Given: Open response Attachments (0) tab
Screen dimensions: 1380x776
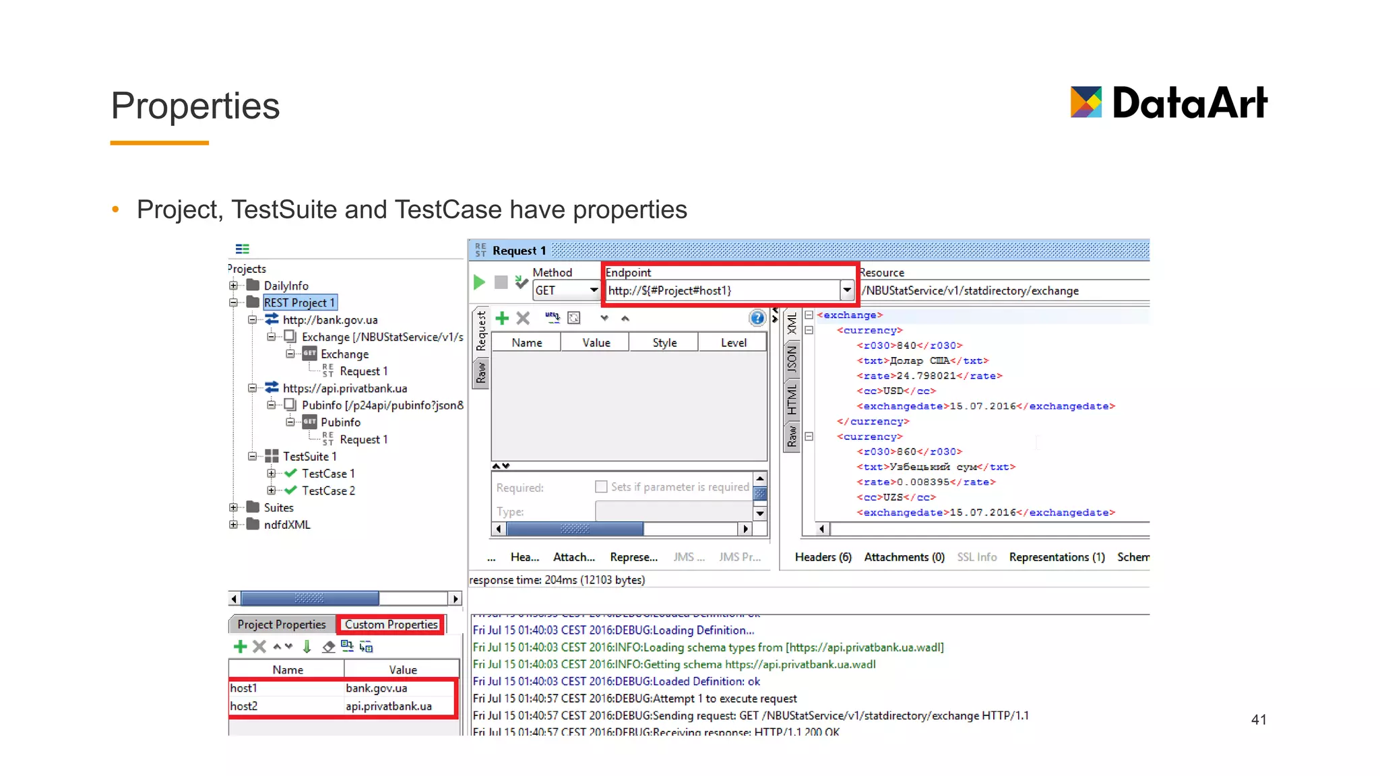Looking at the screenshot, I should 904,557.
